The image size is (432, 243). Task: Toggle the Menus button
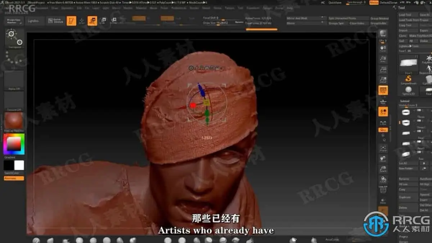point(374,2)
